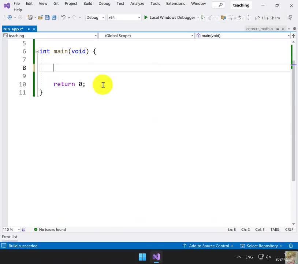Click Add to Source Control
Image resolution: width=298 pixels, height=264 pixels.
tap(208, 246)
